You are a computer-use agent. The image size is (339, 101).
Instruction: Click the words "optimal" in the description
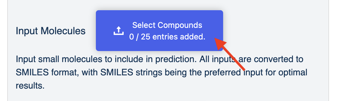[x=293, y=73]
